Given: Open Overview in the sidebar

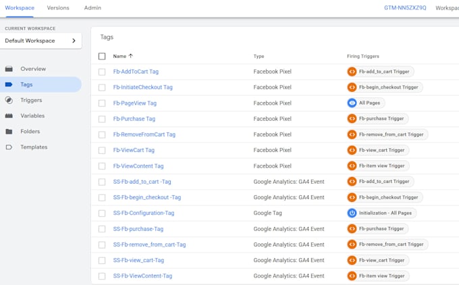Looking at the screenshot, I should (x=33, y=69).
